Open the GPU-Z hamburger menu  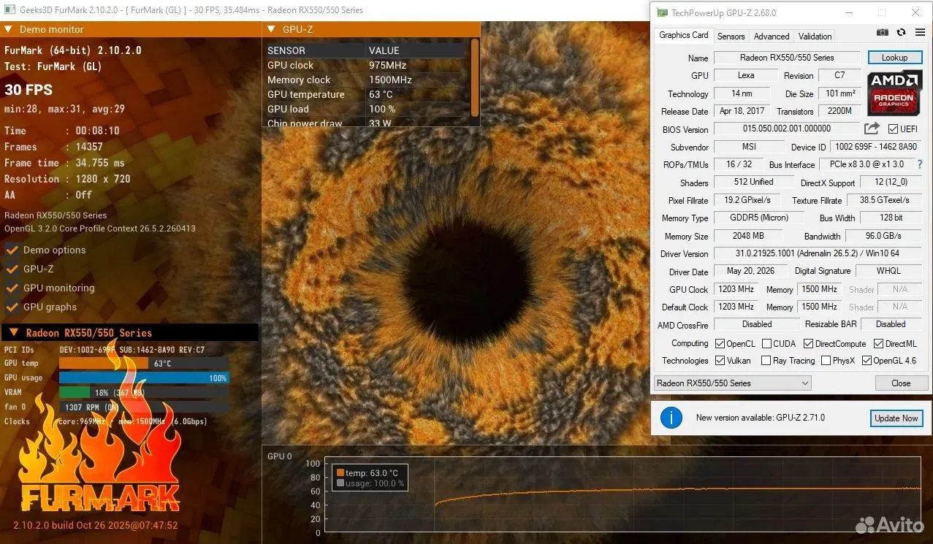coord(919,33)
